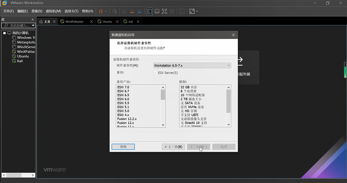
Task: Click the VMware Workstation title bar logo
Action: pyautogui.click(x=5, y=3)
